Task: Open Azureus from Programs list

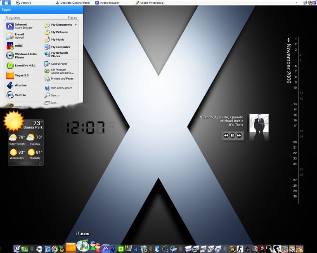Action: click(x=16, y=85)
